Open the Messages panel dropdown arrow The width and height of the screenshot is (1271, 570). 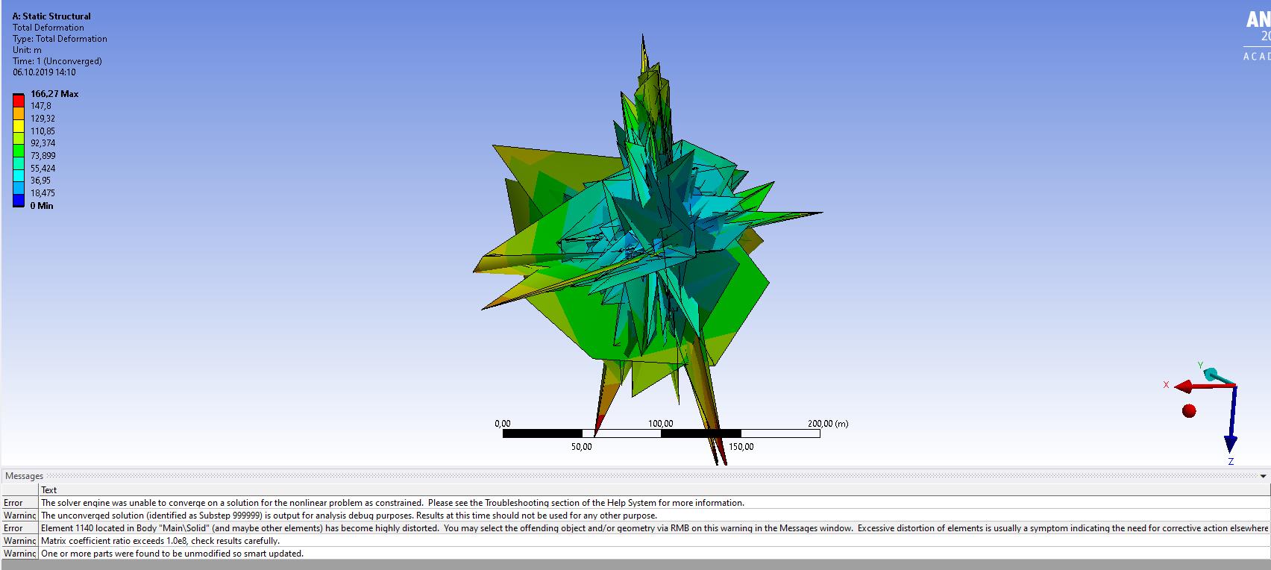tap(1264, 476)
